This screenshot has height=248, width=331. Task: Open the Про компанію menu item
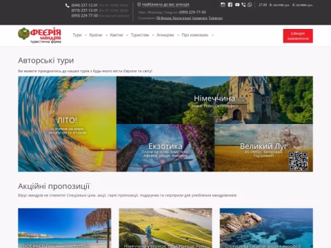point(195,35)
